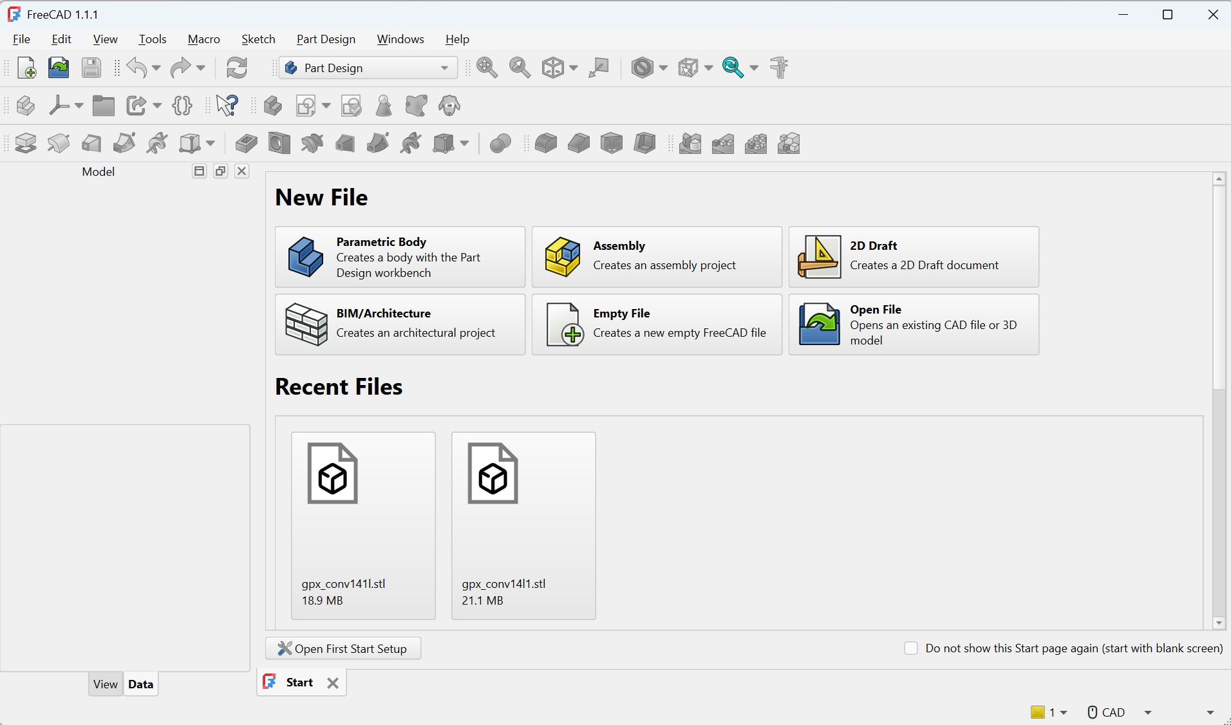Open the Macro menu

203,39
